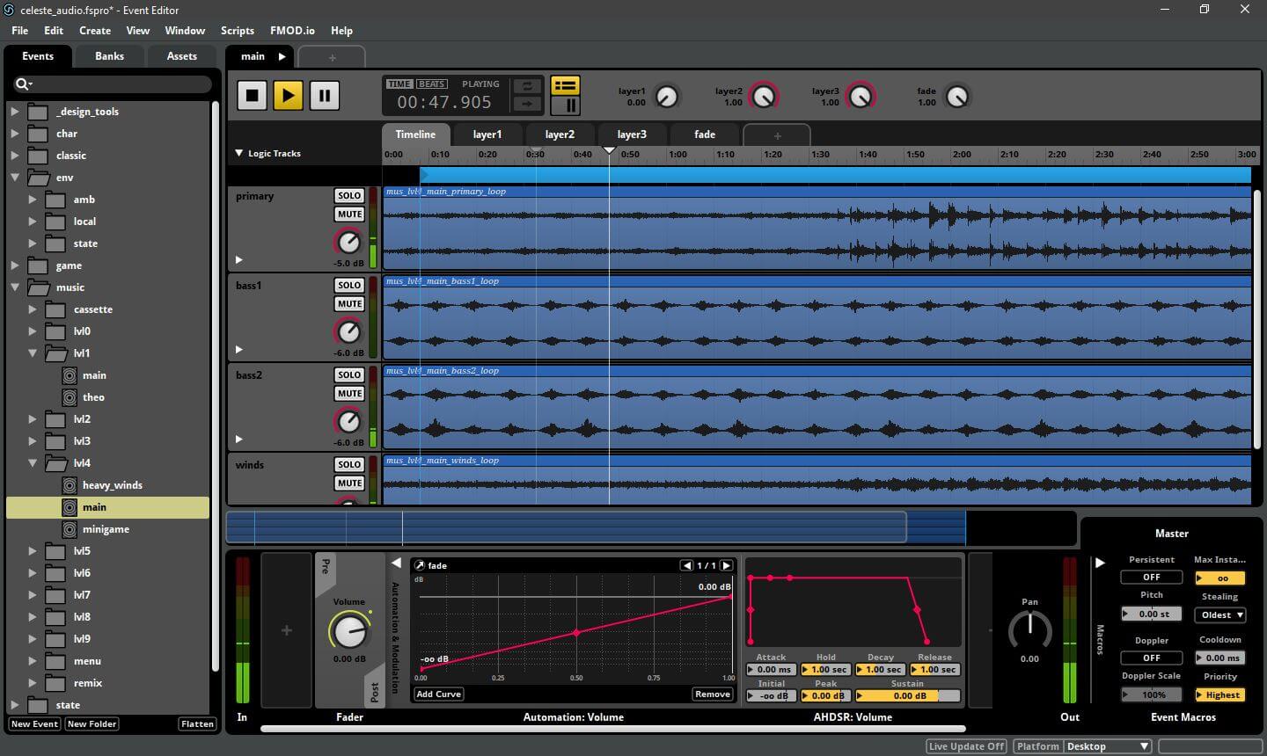Click the Add Curve button
1267x756 pixels.
(x=439, y=694)
